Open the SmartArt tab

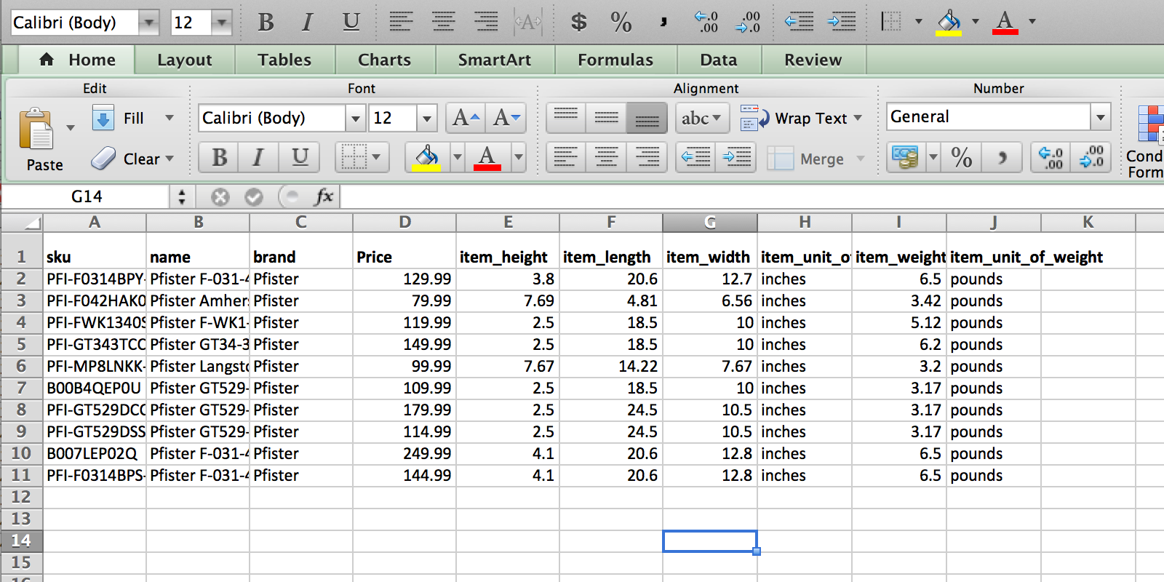[x=495, y=60]
